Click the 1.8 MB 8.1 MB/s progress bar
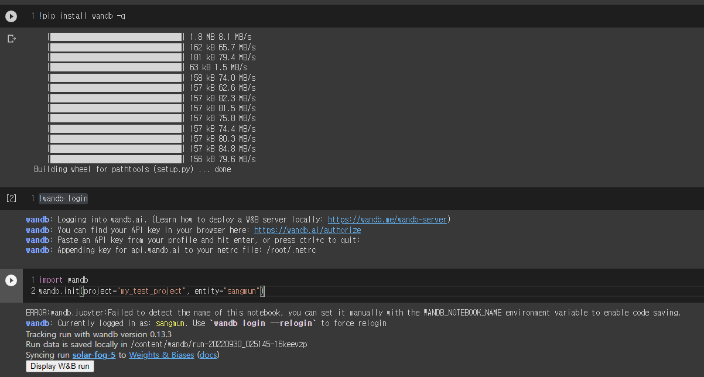Screen dimensions: 704x377 pos(117,37)
